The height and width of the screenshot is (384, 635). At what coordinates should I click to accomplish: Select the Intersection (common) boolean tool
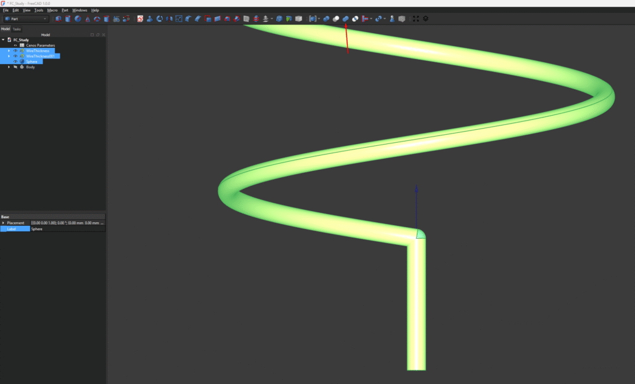pos(355,18)
